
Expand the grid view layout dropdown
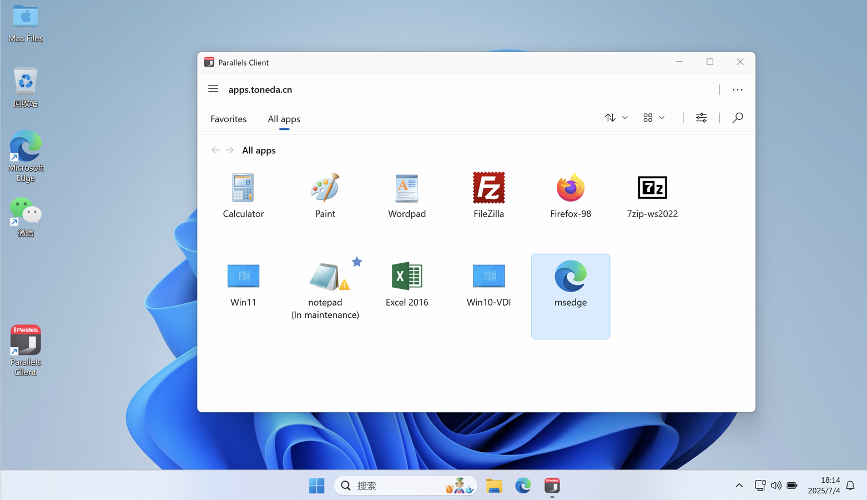(654, 118)
